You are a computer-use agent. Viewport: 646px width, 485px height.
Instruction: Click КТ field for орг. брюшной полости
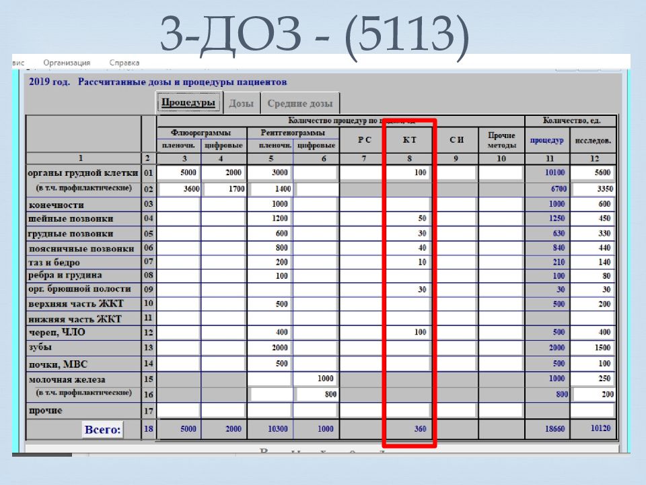(x=408, y=290)
